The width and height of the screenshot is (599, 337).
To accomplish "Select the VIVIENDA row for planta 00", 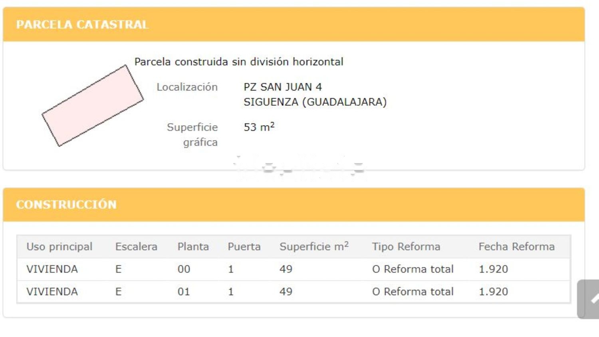I will click(294, 269).
